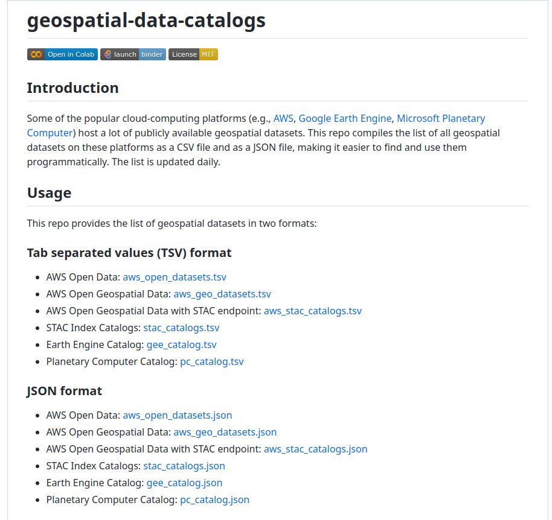Open aws_stac_catalogs.tsv file link
The height and width of the screenshot is (520, 552).
coord(313,311)
